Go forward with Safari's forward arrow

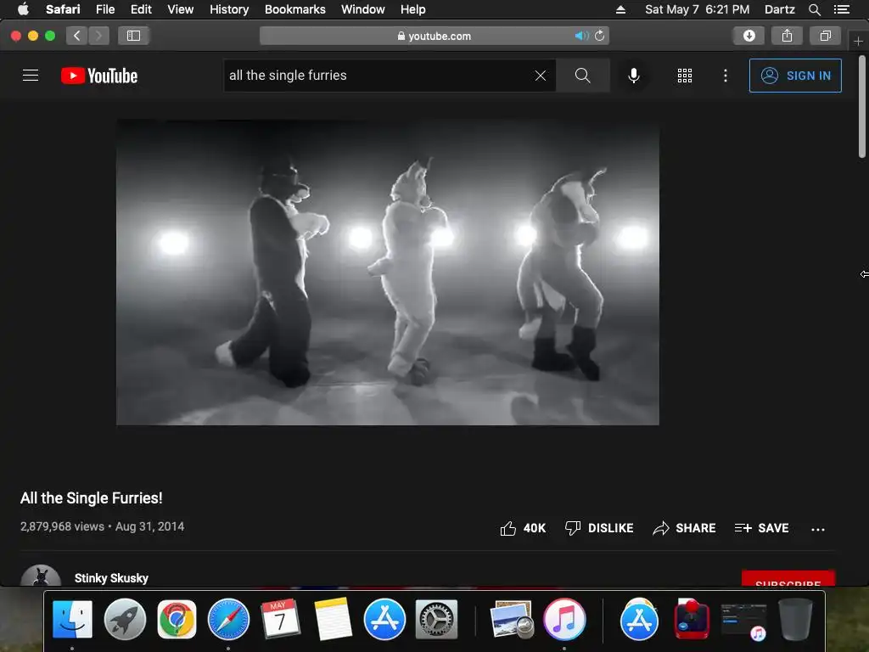point(98,36)
